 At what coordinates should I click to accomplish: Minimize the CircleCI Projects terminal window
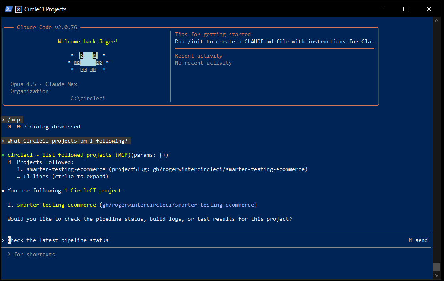point(383,9)
